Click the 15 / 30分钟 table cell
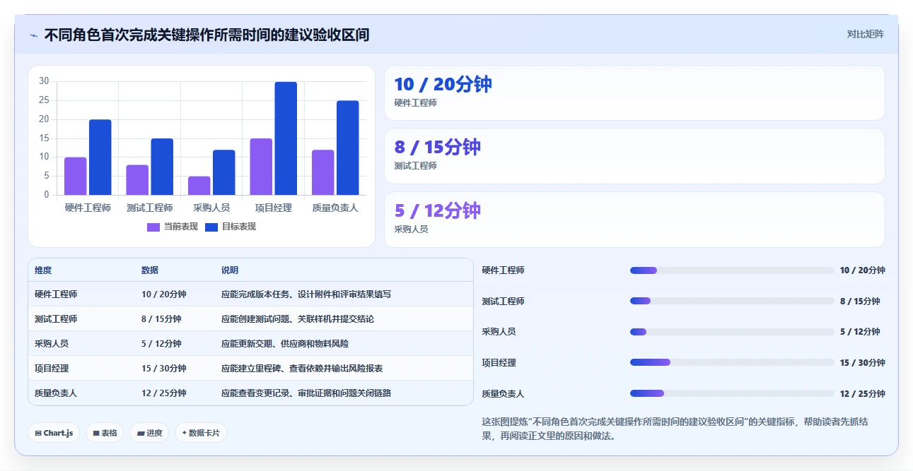 point(164,368)
